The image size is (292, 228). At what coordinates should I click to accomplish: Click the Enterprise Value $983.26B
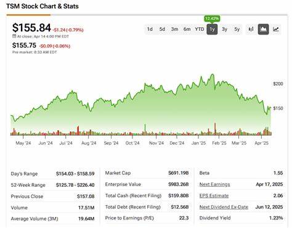click(179, 184)
